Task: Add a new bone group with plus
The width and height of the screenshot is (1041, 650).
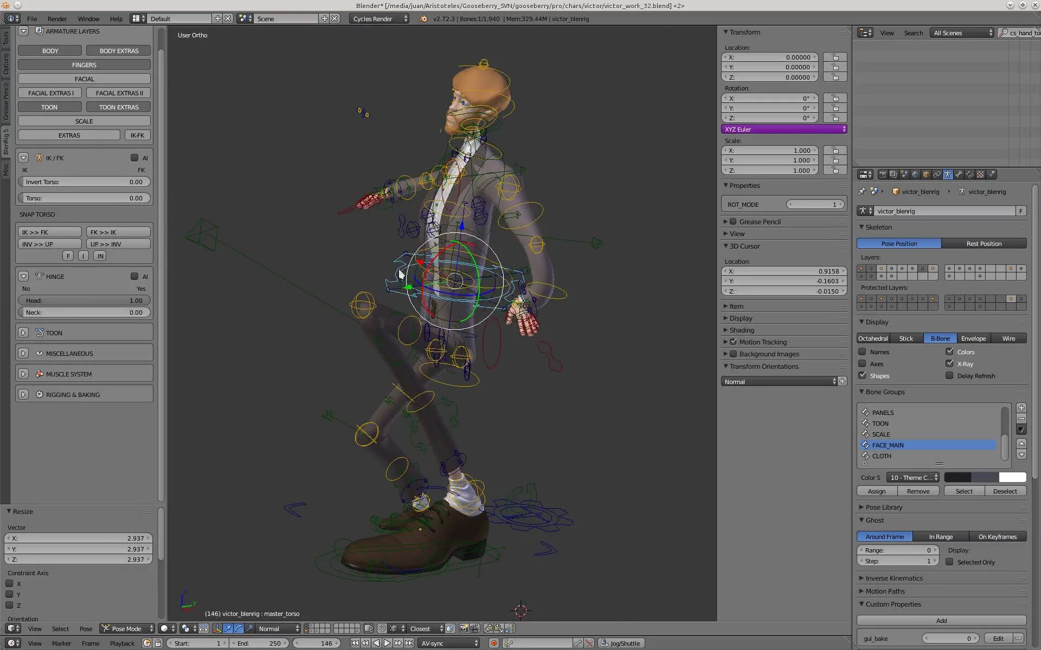Action: pos(1021,407)
